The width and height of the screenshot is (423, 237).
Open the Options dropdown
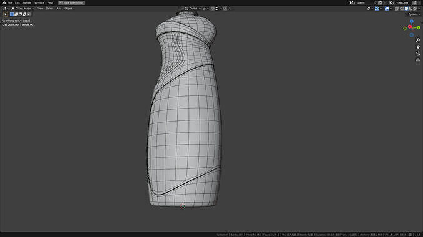(x=414, y=14)
